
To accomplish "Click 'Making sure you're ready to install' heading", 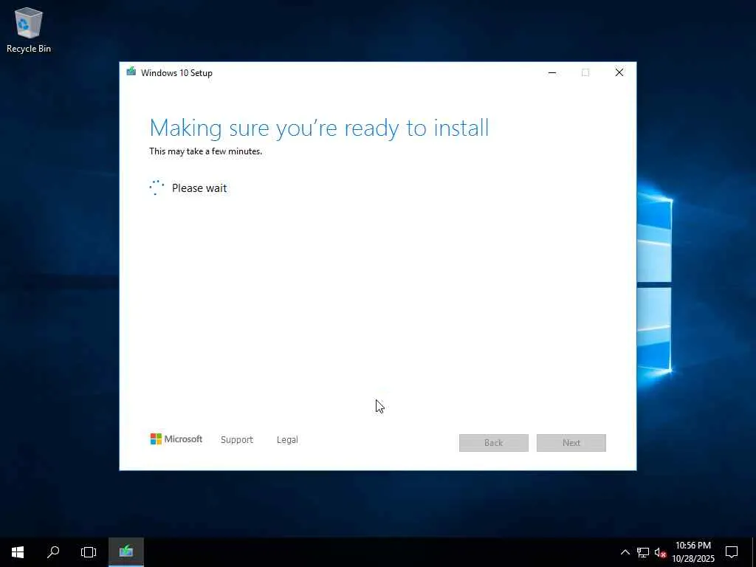I will [319, 128].
